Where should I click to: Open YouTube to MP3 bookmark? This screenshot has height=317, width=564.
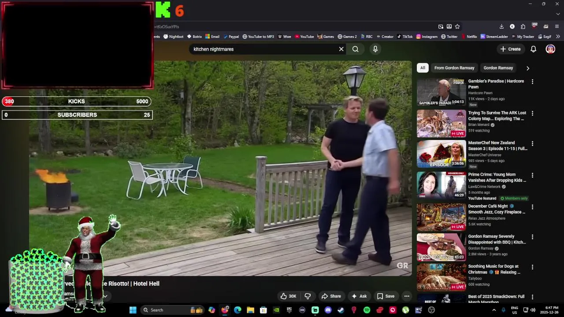pyautogui.click(x=258, y=37)
